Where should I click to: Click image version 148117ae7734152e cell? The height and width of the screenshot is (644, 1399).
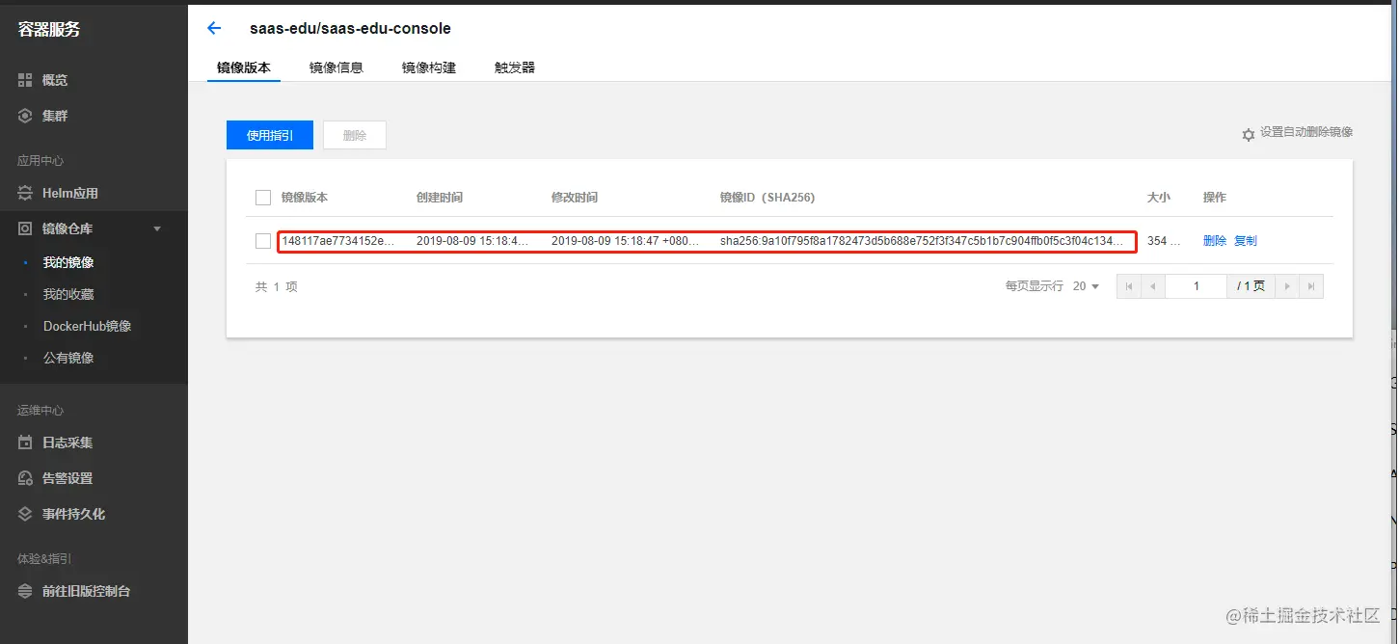pos(338,241)
